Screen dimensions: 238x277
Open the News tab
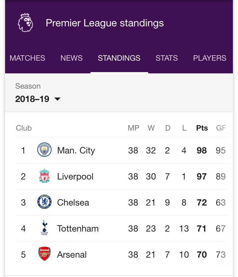click(x=71, y=58)
